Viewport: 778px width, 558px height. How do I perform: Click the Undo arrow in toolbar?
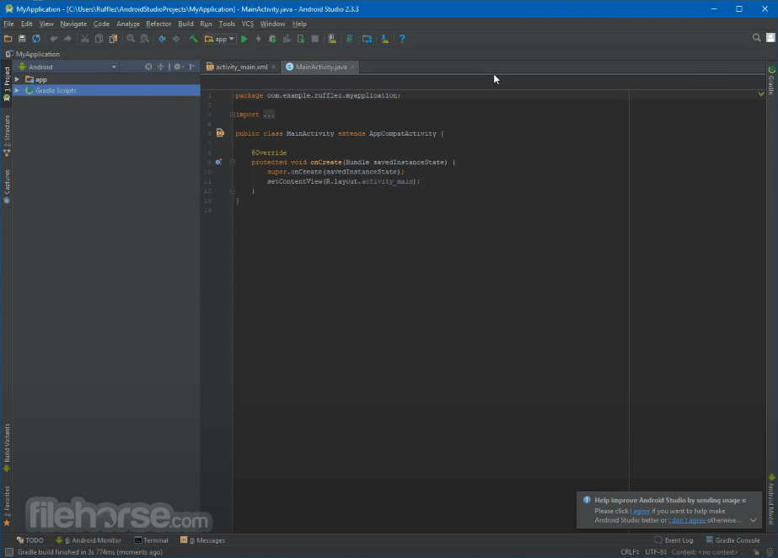pos(54,39)
